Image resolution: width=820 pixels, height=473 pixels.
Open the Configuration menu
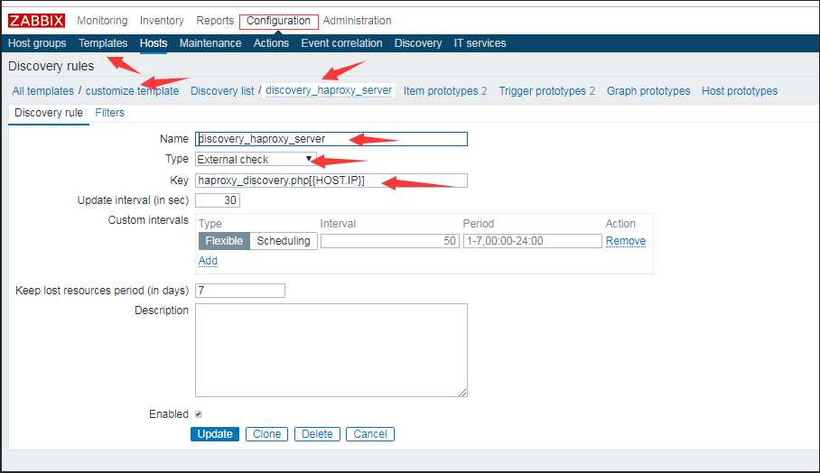pos(279,21)
